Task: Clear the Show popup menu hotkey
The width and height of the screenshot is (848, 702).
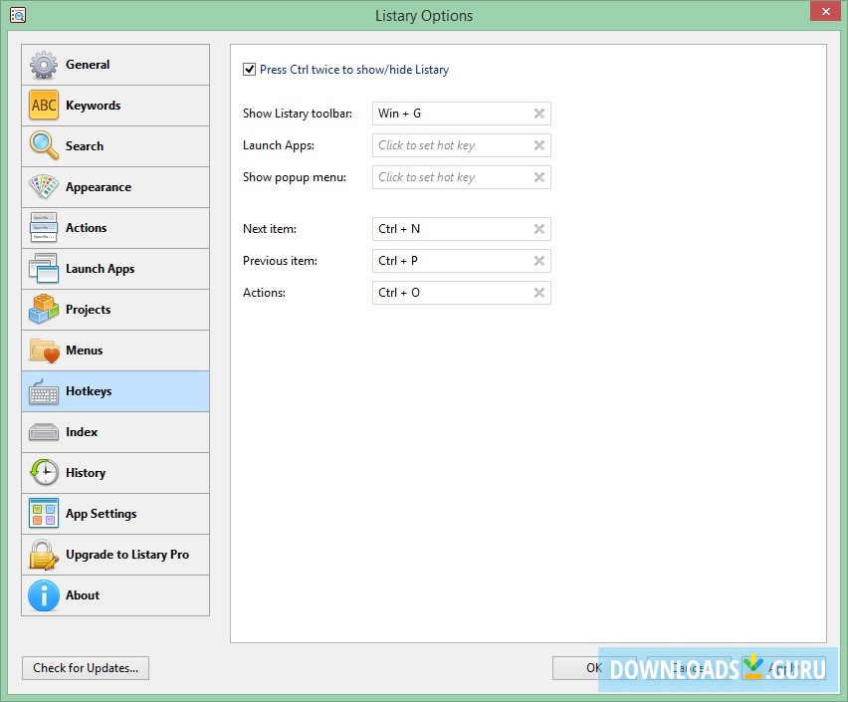Action: [539, 177]
